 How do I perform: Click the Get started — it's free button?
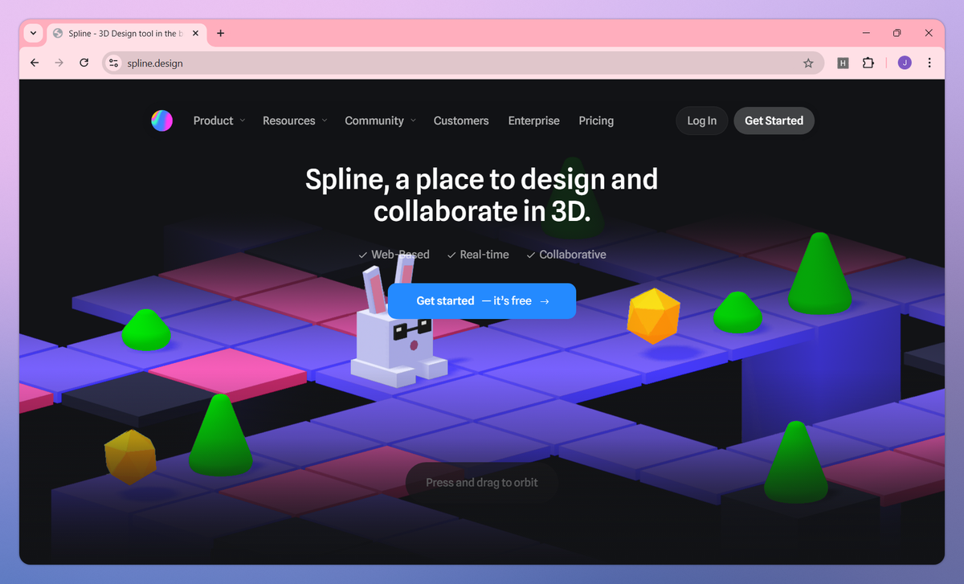pyautogui.click(x=481, y=300)
